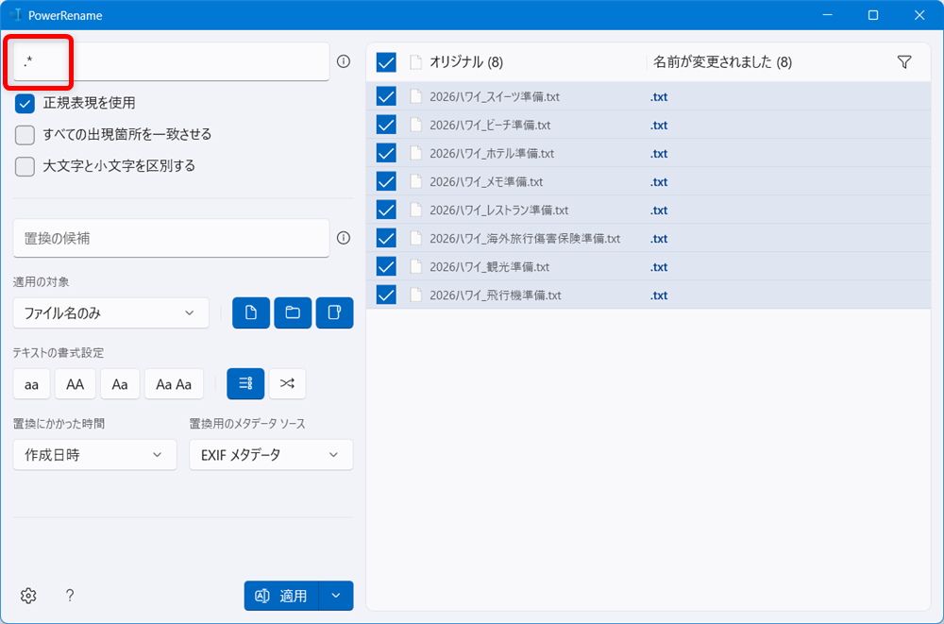Open the ファイル名のみ apply-to dropdown
944x624 pixels.
point(110,312)
